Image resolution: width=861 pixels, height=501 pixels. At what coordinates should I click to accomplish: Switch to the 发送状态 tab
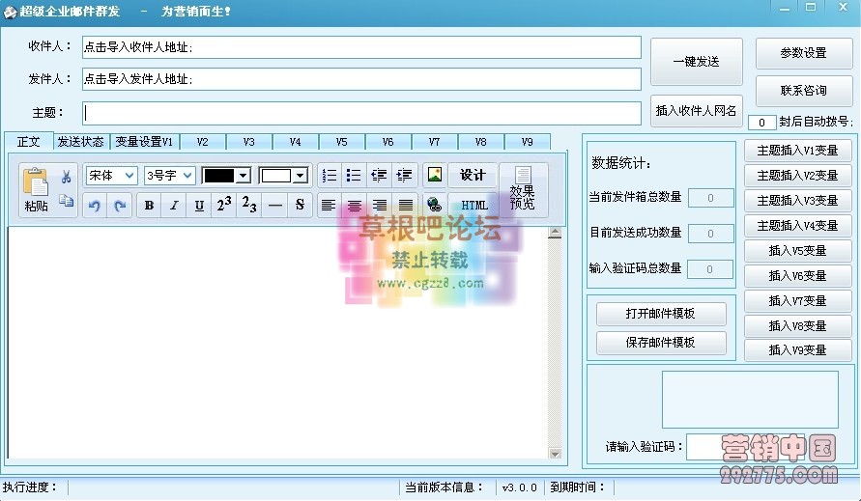tap(81, 142)
